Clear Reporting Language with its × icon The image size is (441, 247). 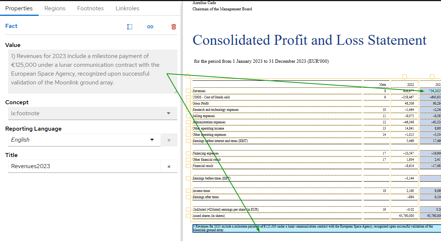pos(169,140)
